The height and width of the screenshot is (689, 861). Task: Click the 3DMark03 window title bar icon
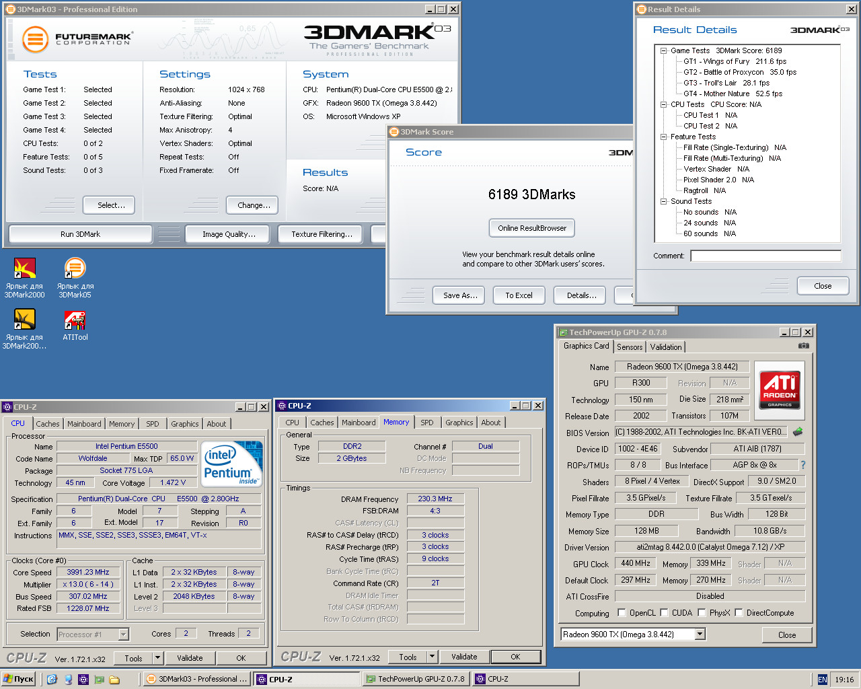point(10,9)
